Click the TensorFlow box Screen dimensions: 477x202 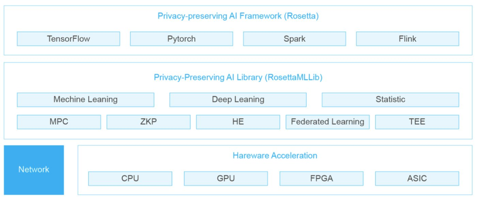69,39
